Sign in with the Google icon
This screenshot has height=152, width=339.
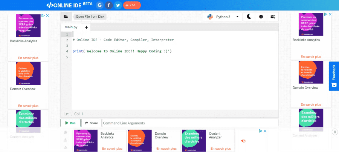(x=100, y=5)
